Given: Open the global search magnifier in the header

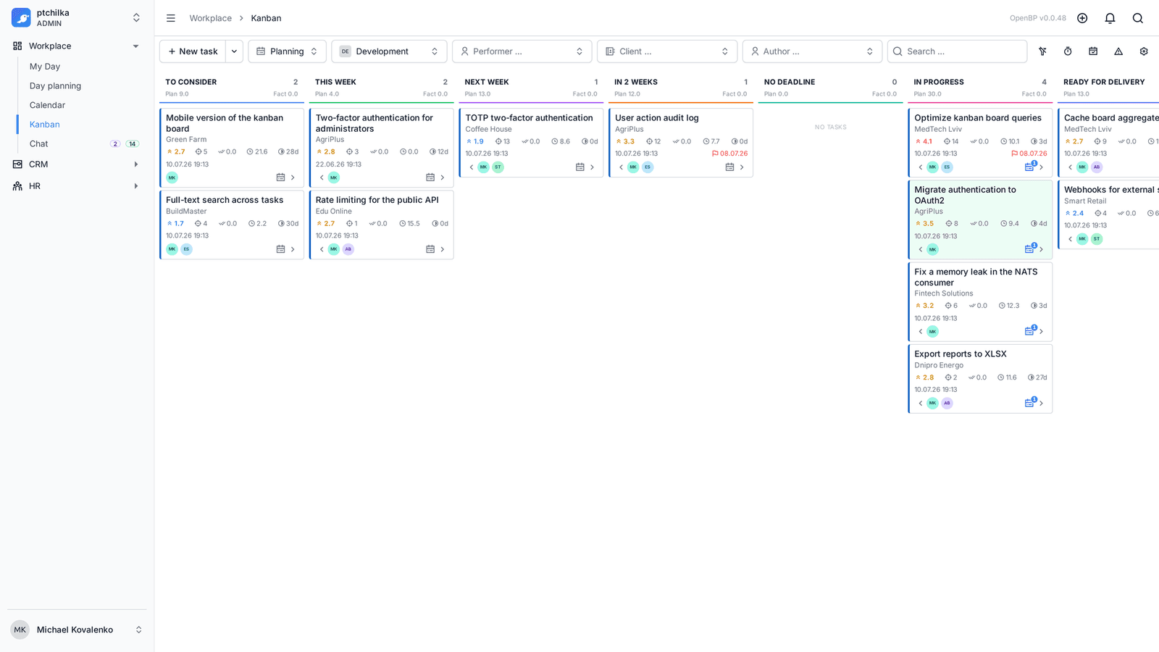Looking at the screenshot, I should 1138,18.
